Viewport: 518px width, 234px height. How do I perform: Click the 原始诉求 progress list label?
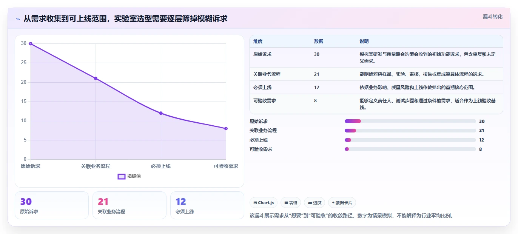click(x=259, y=121)
